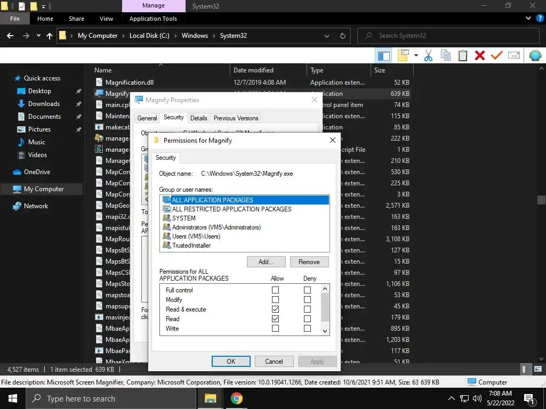Screen dimensions: 546x409
Task: Check Deny for Modify
Action: (307, 299)
